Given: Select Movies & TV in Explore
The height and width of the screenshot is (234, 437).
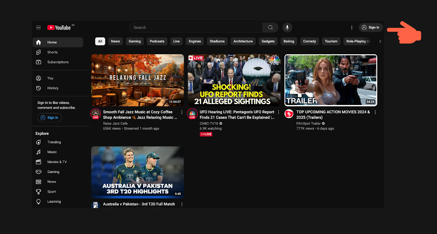Looking at the screenshot, I should pyautogui.click(x=56, y=162).
